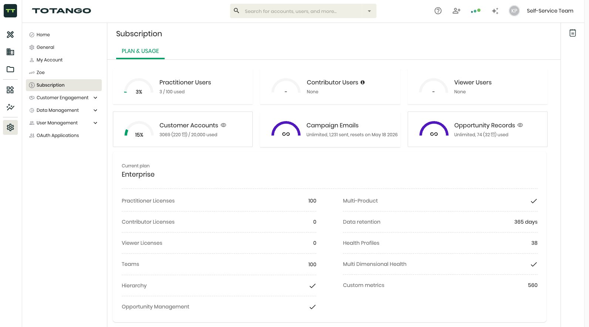Click the KP user avatar
The width and height of the screenshot is (589, 327).
pos(514,11)
